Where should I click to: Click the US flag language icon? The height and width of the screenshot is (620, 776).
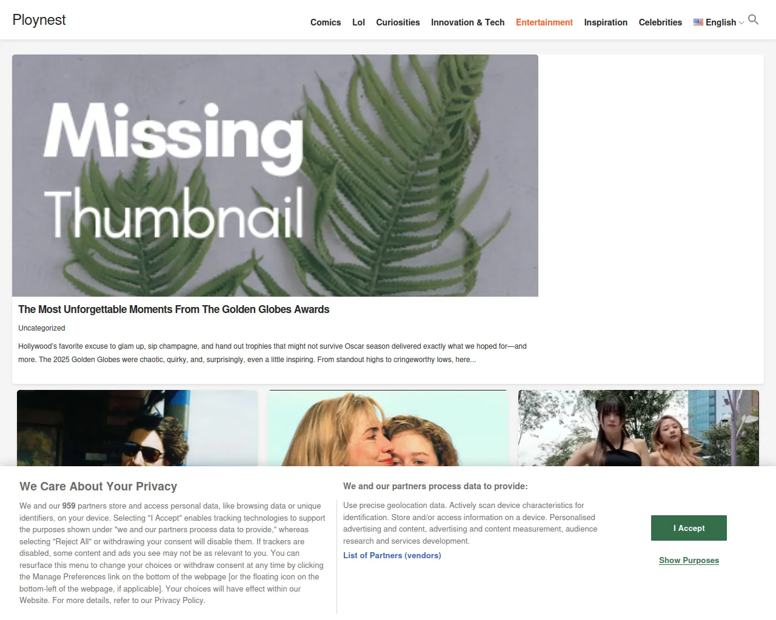698,22
